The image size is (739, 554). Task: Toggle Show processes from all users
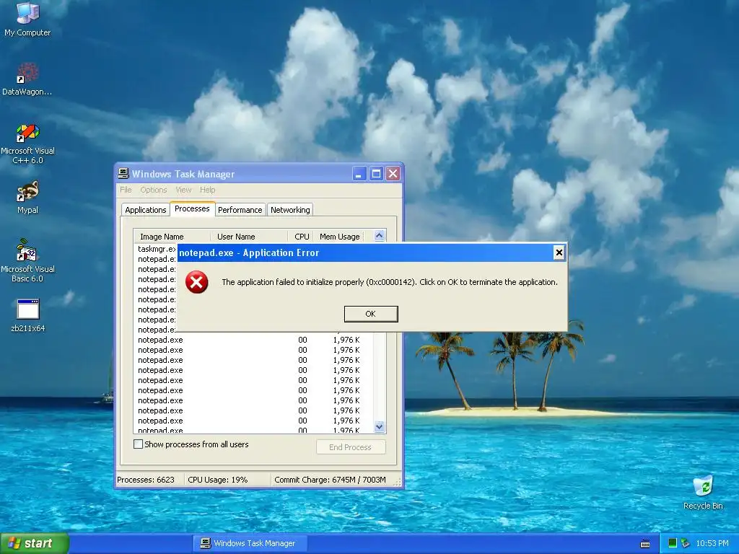138,444
